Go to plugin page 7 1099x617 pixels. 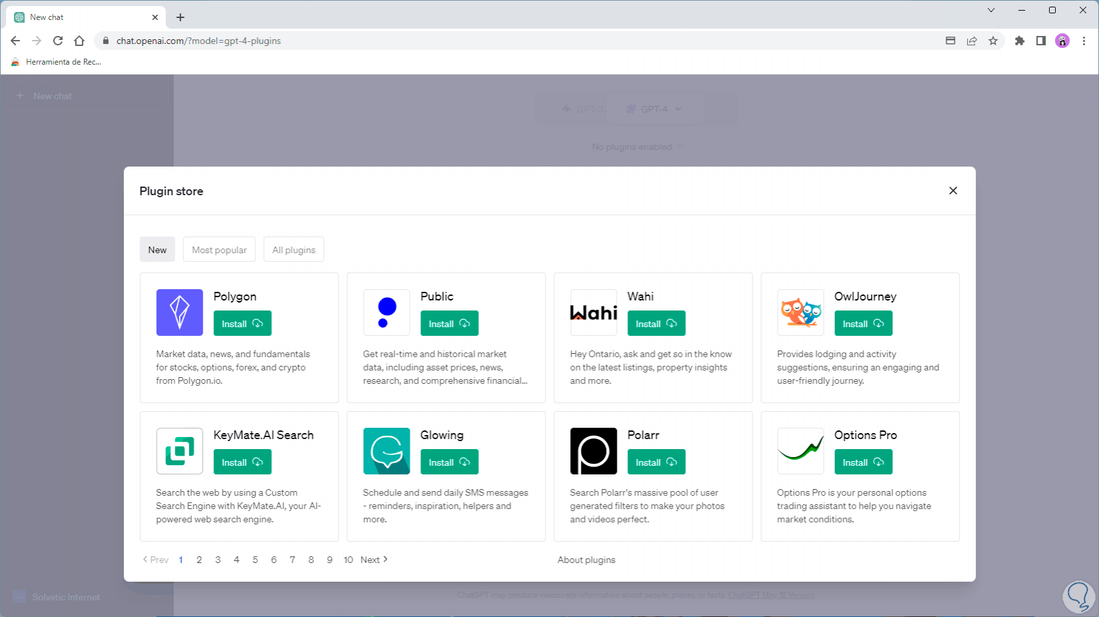pyautogui.click(x=292, y=560)
